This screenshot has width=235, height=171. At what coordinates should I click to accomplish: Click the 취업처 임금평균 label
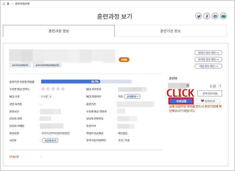tap(95, 133)
